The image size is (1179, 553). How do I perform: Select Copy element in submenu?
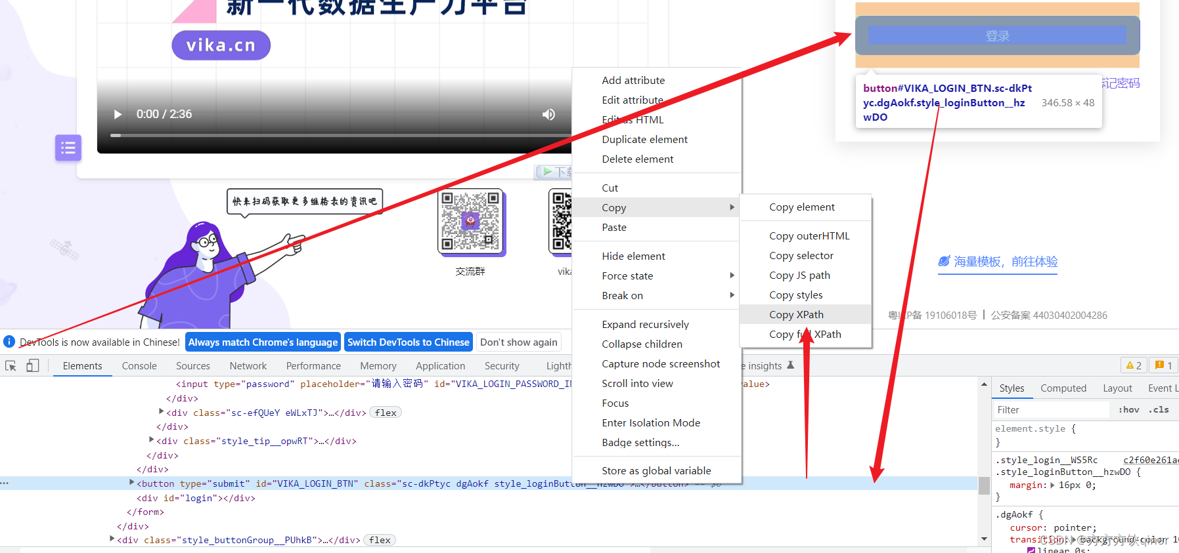806,207
